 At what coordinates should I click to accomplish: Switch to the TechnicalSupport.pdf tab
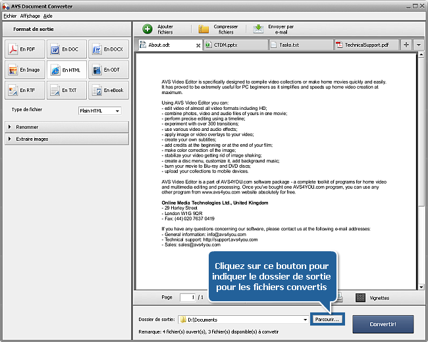(x=367, y=45)
